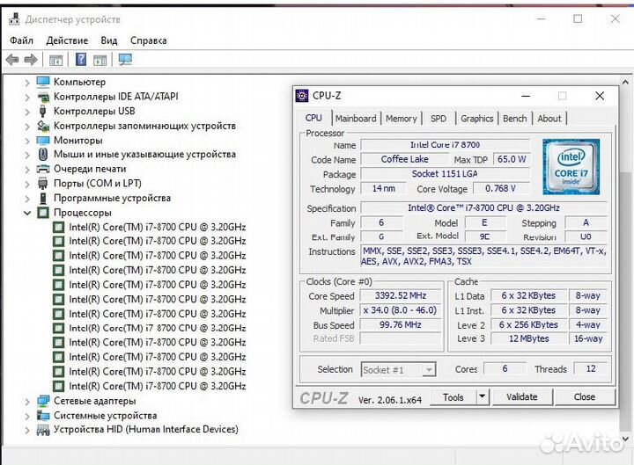Click the Multiplier value x 34.0 (8.0 - 46.0)
This screenshot has width=634, height=465.
(x=401, y=310)
